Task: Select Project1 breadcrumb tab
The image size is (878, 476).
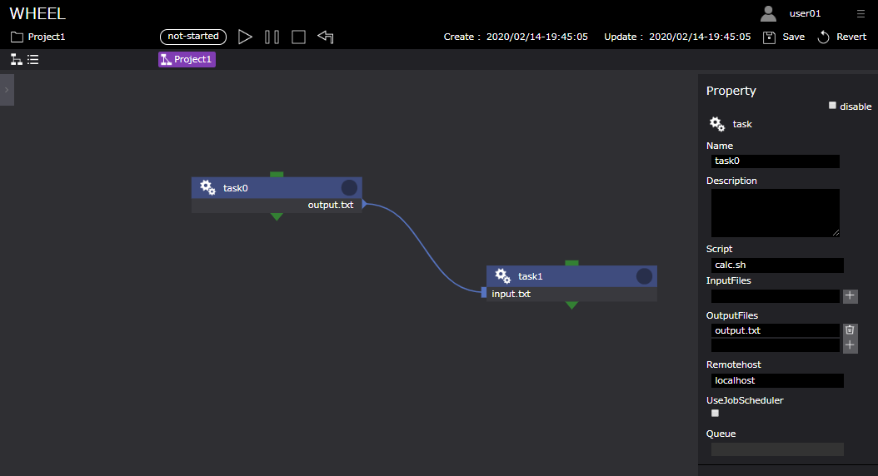Action: (x=187, y=59)
